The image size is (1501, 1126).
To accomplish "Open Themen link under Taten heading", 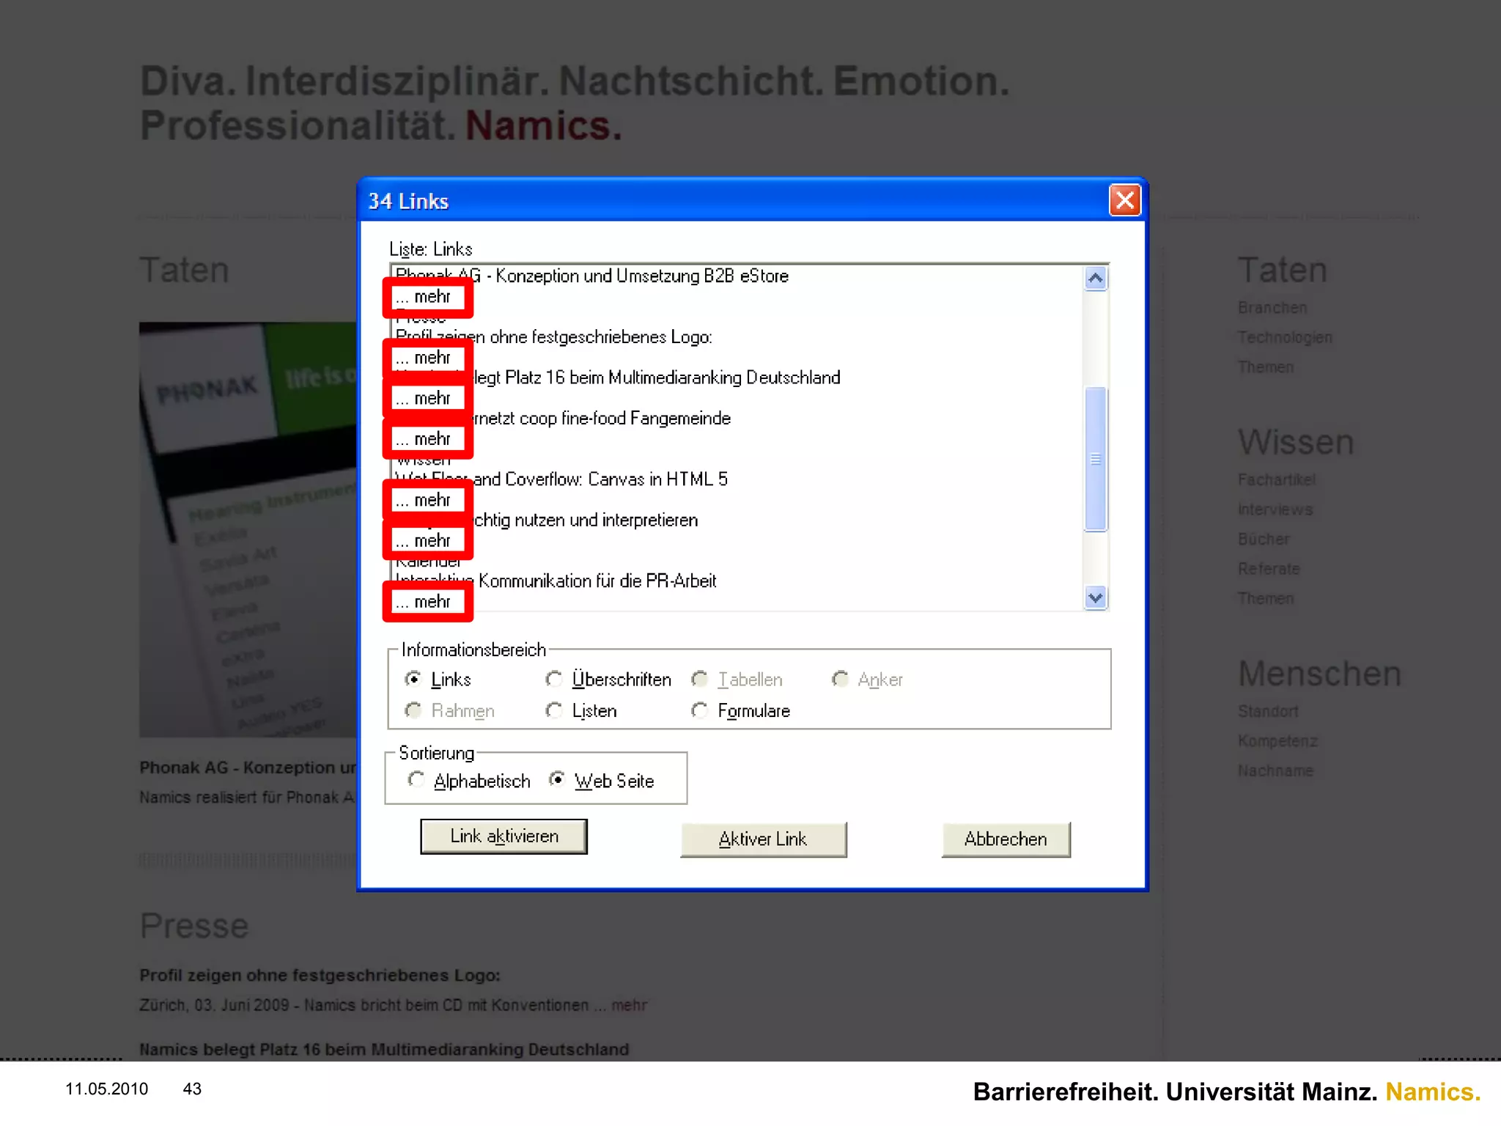I will click(x=1266, y=367).
